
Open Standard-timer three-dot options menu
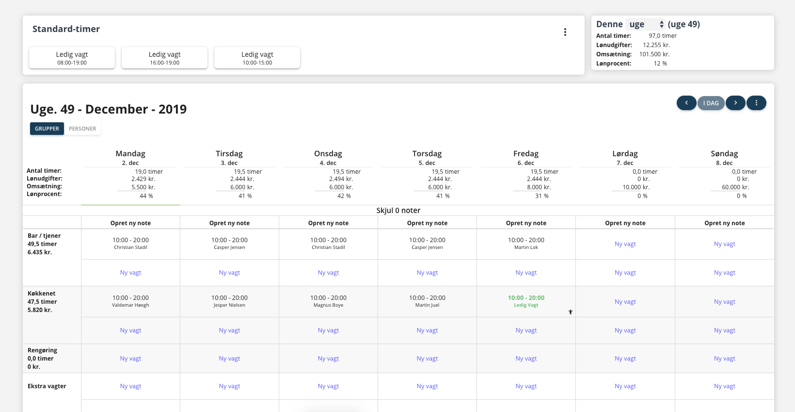[x=565, y=32]
